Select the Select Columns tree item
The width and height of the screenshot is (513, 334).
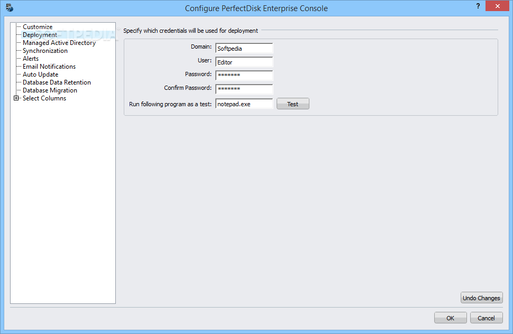[44, 98]
